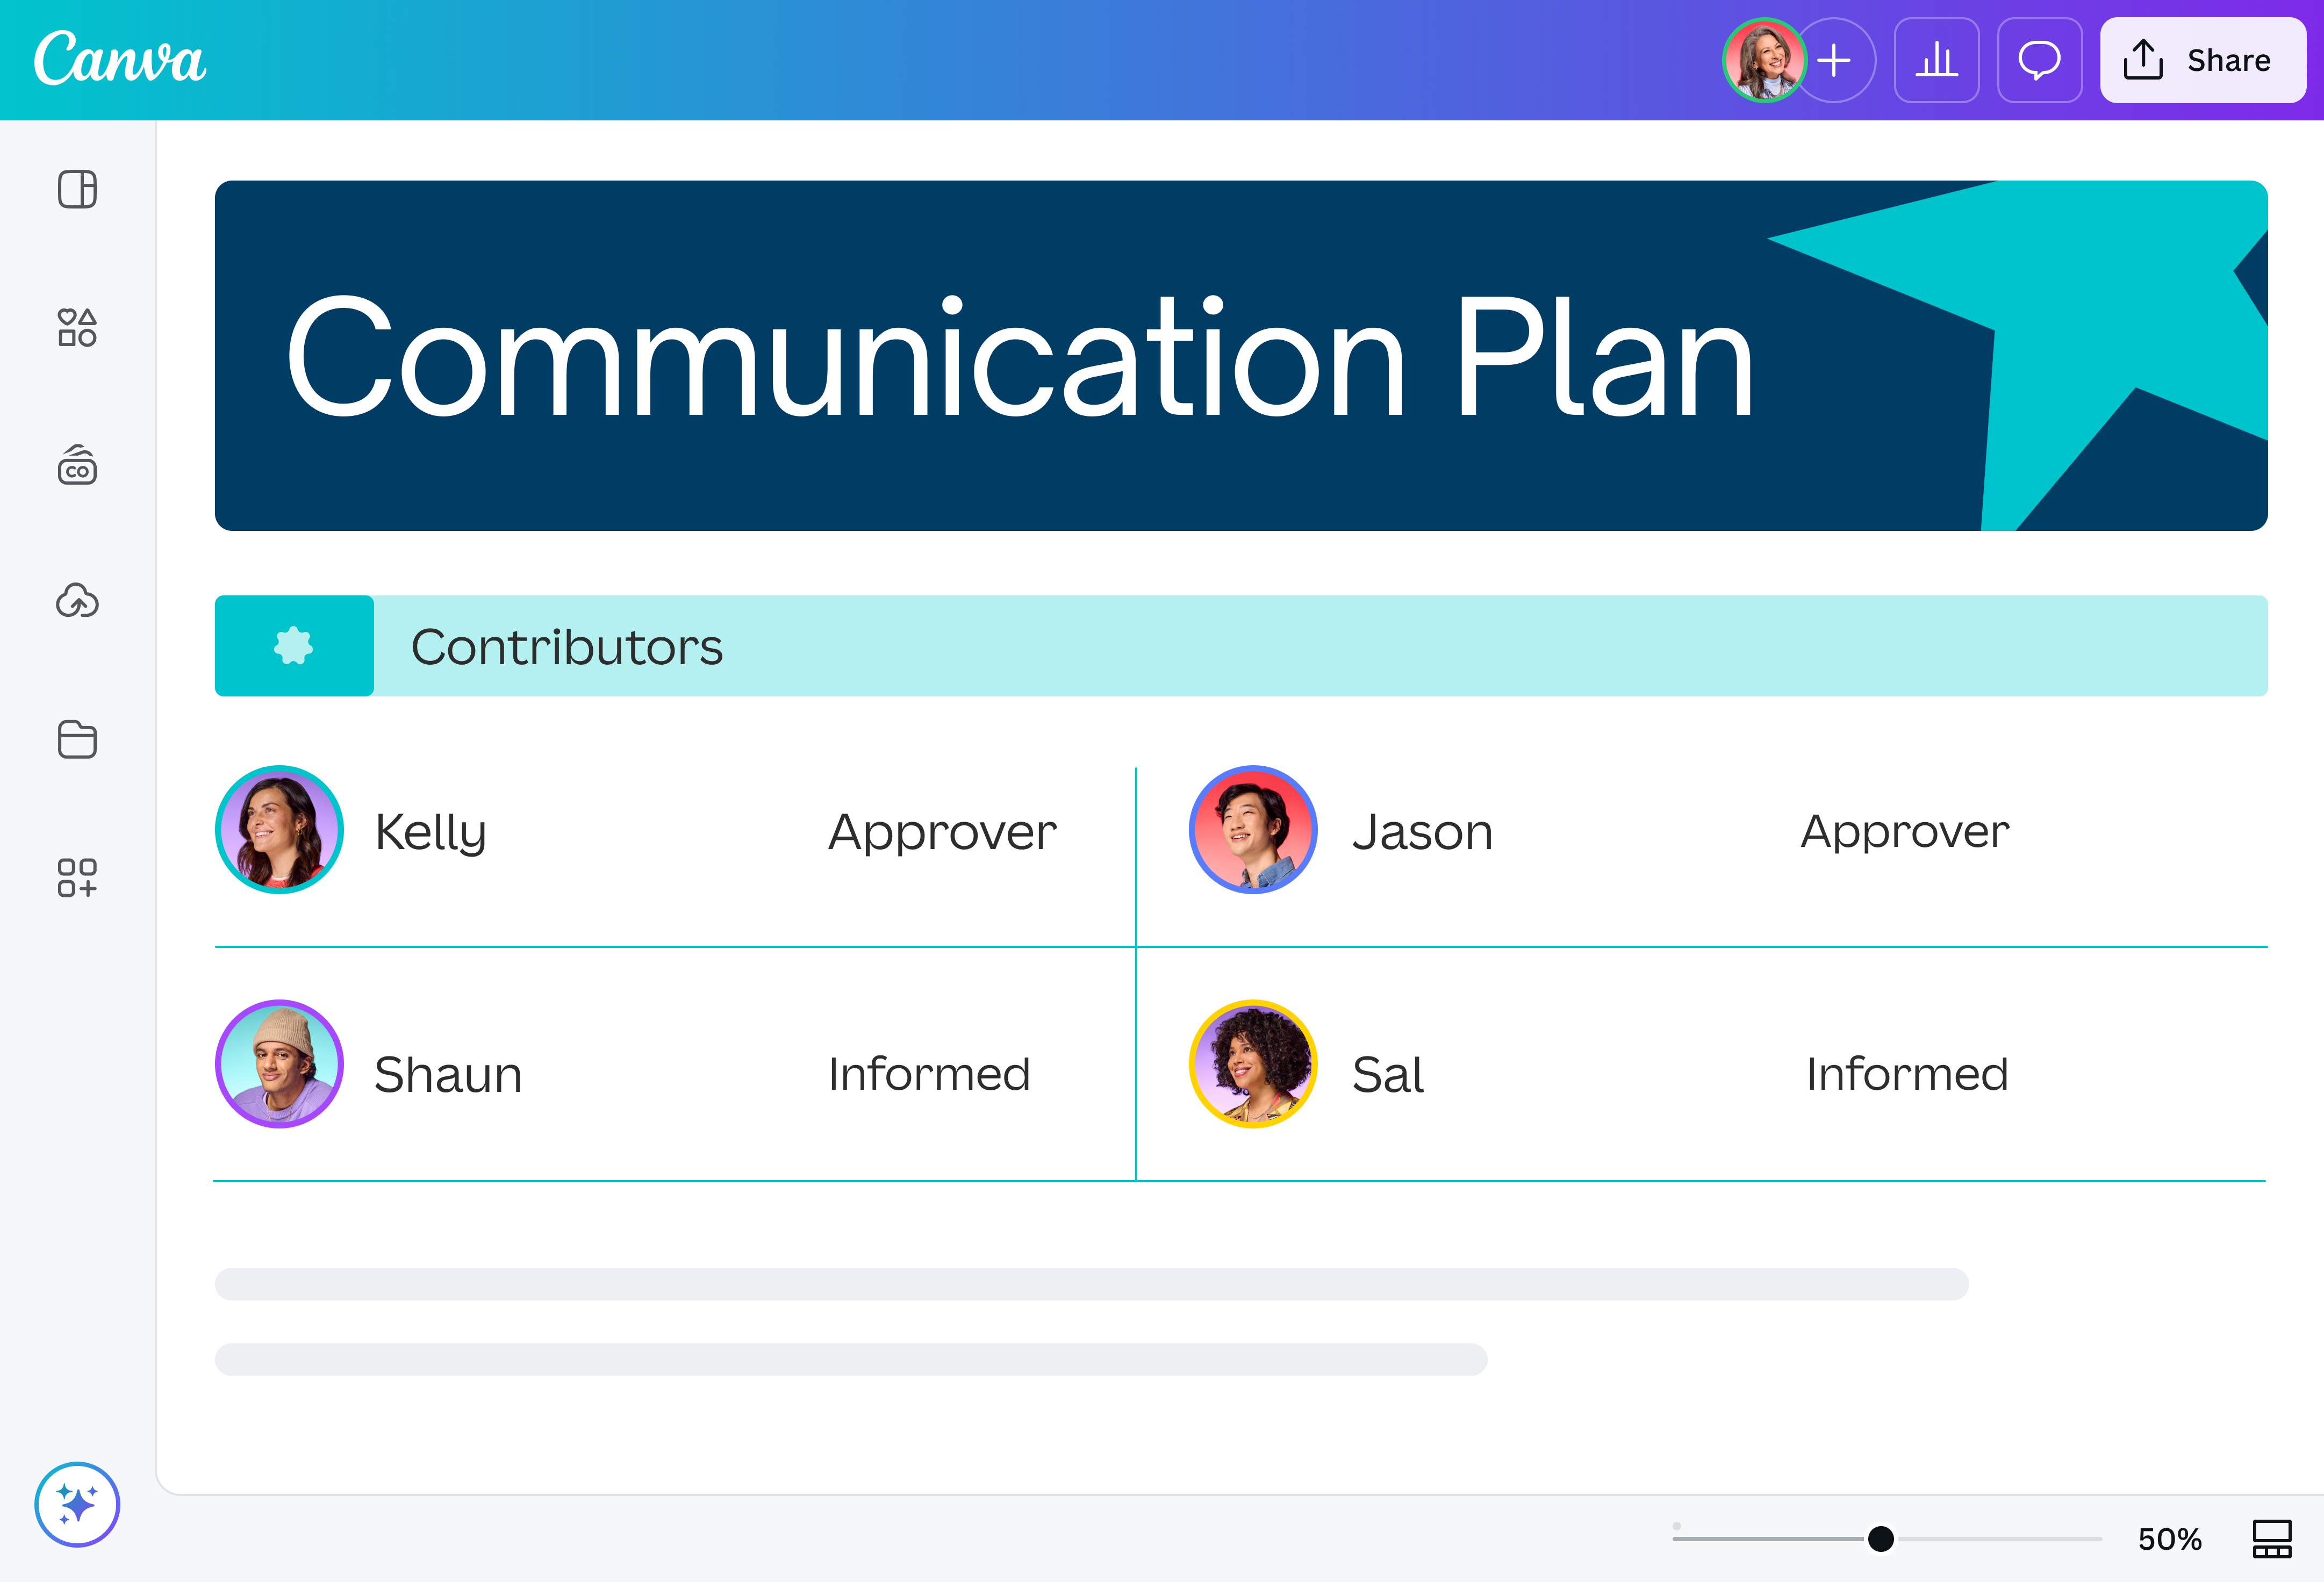Viewport: 2324px width, 1582px height.
Task: Click Kelly's avatar photo
Action: tap(280, 830)
